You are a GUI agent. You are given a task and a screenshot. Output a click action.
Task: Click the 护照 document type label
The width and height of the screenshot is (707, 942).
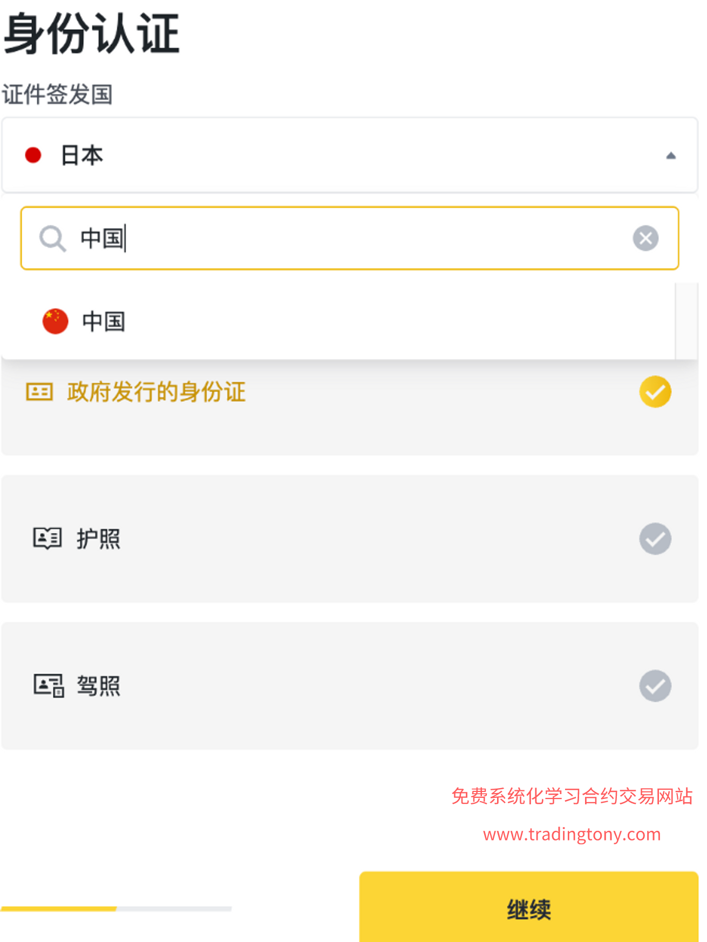[99, 539]
